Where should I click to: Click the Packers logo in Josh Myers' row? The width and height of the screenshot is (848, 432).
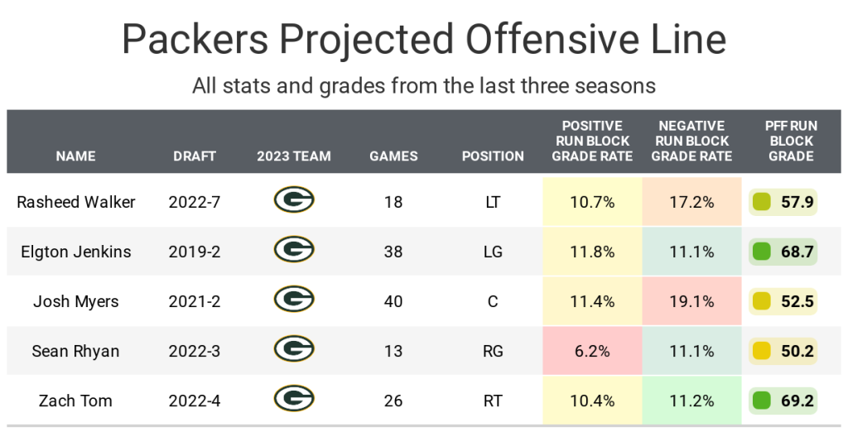[294, 299]
